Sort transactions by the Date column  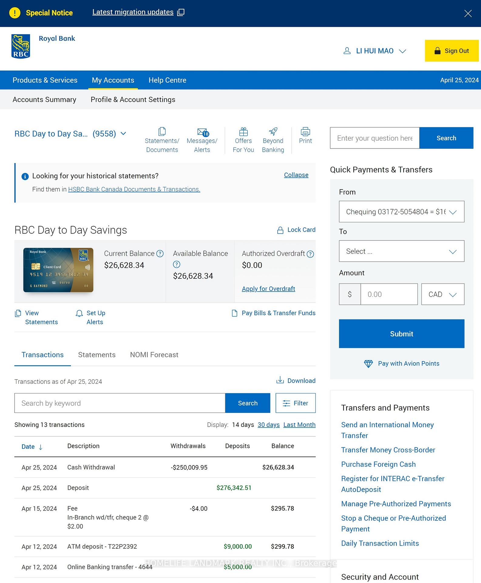[x=32, y=447]
